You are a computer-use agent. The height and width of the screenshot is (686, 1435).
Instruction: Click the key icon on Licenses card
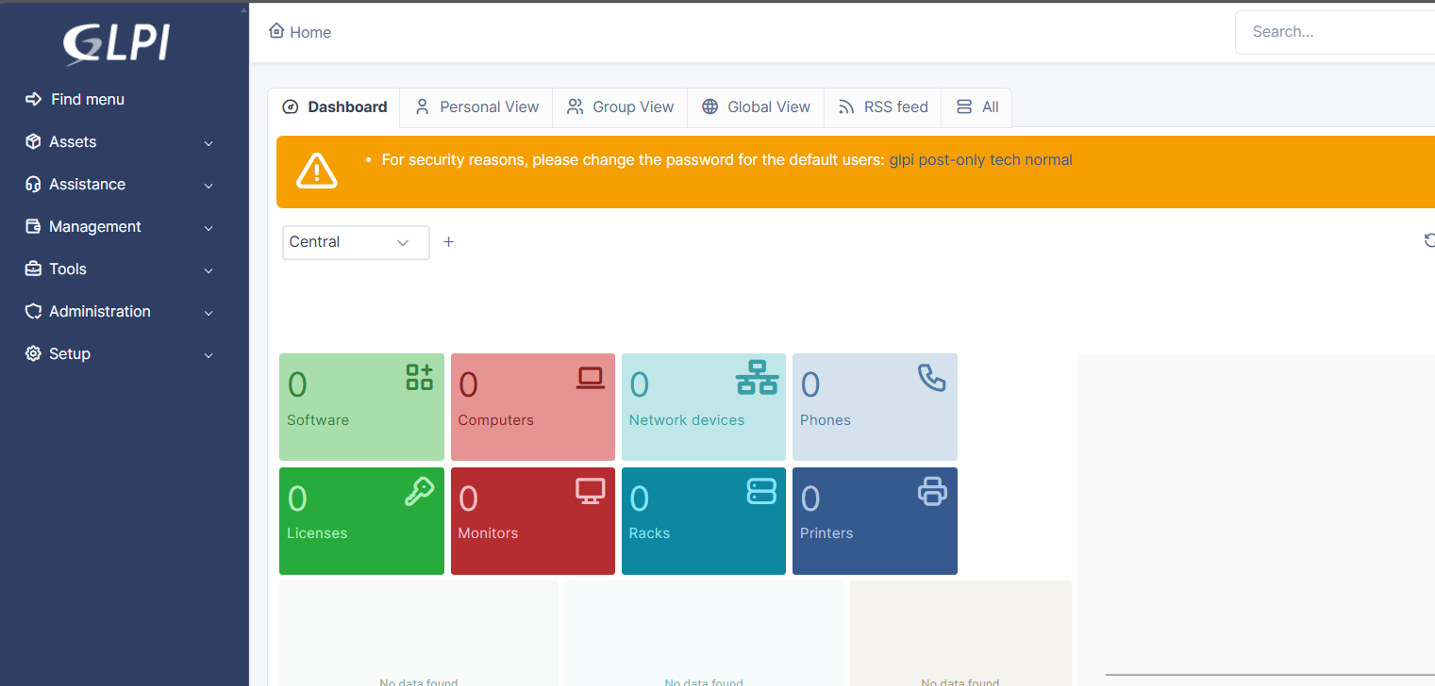419,491
